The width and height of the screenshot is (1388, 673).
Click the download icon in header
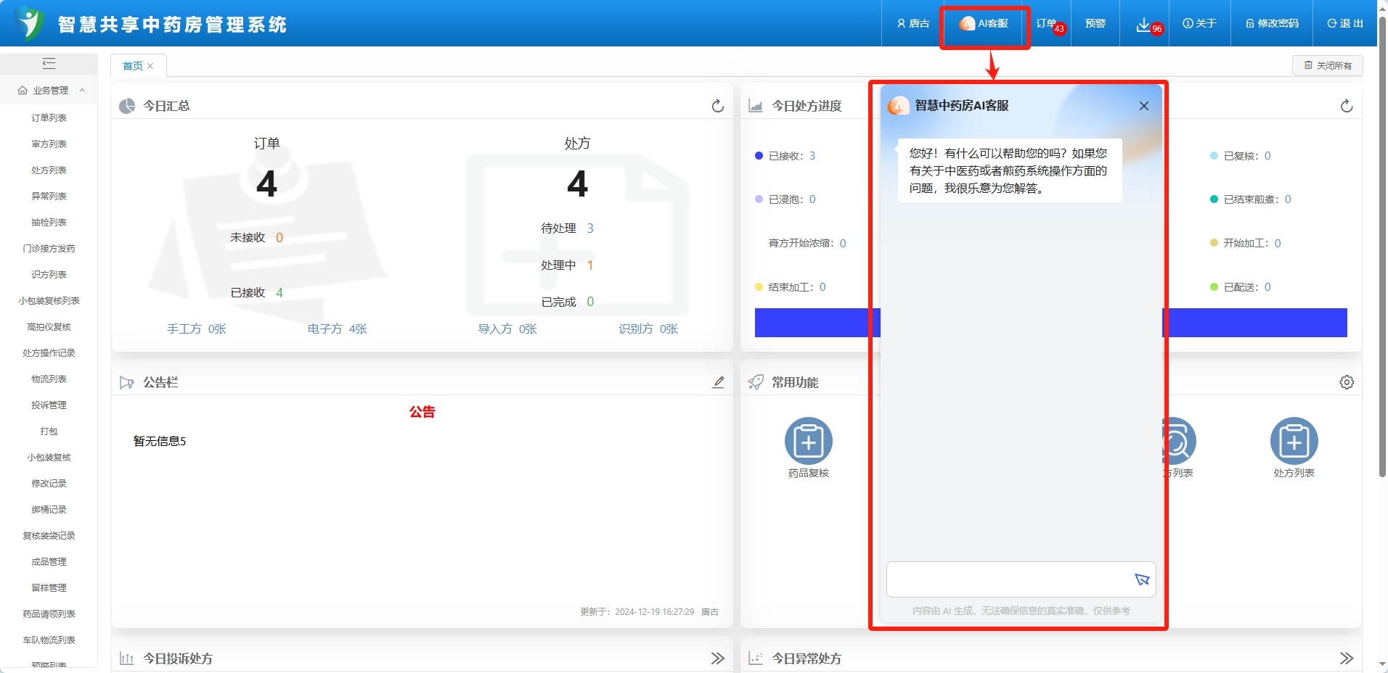coord(1143,25)
